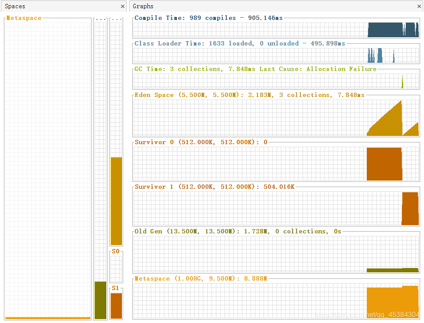
Task: Click the Eden Space sawtooth chart
Action: point(393,118)
